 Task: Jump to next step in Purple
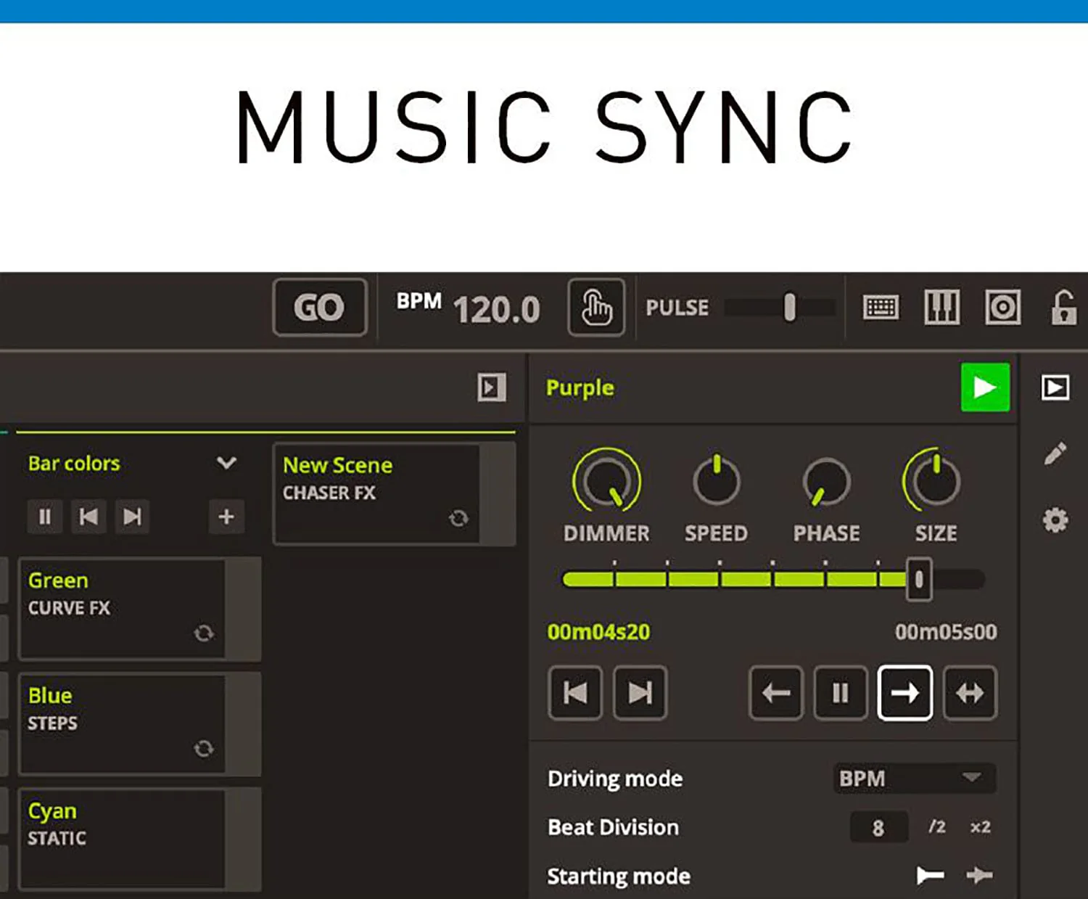(640, 693)
